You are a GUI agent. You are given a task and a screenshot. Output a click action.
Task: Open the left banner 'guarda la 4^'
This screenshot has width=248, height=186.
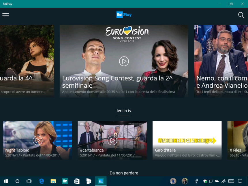[27, 61]
